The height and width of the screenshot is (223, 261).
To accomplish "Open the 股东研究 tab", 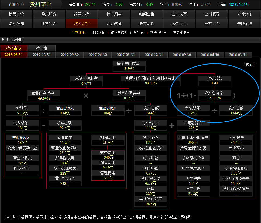I will (x=49, y=14).
